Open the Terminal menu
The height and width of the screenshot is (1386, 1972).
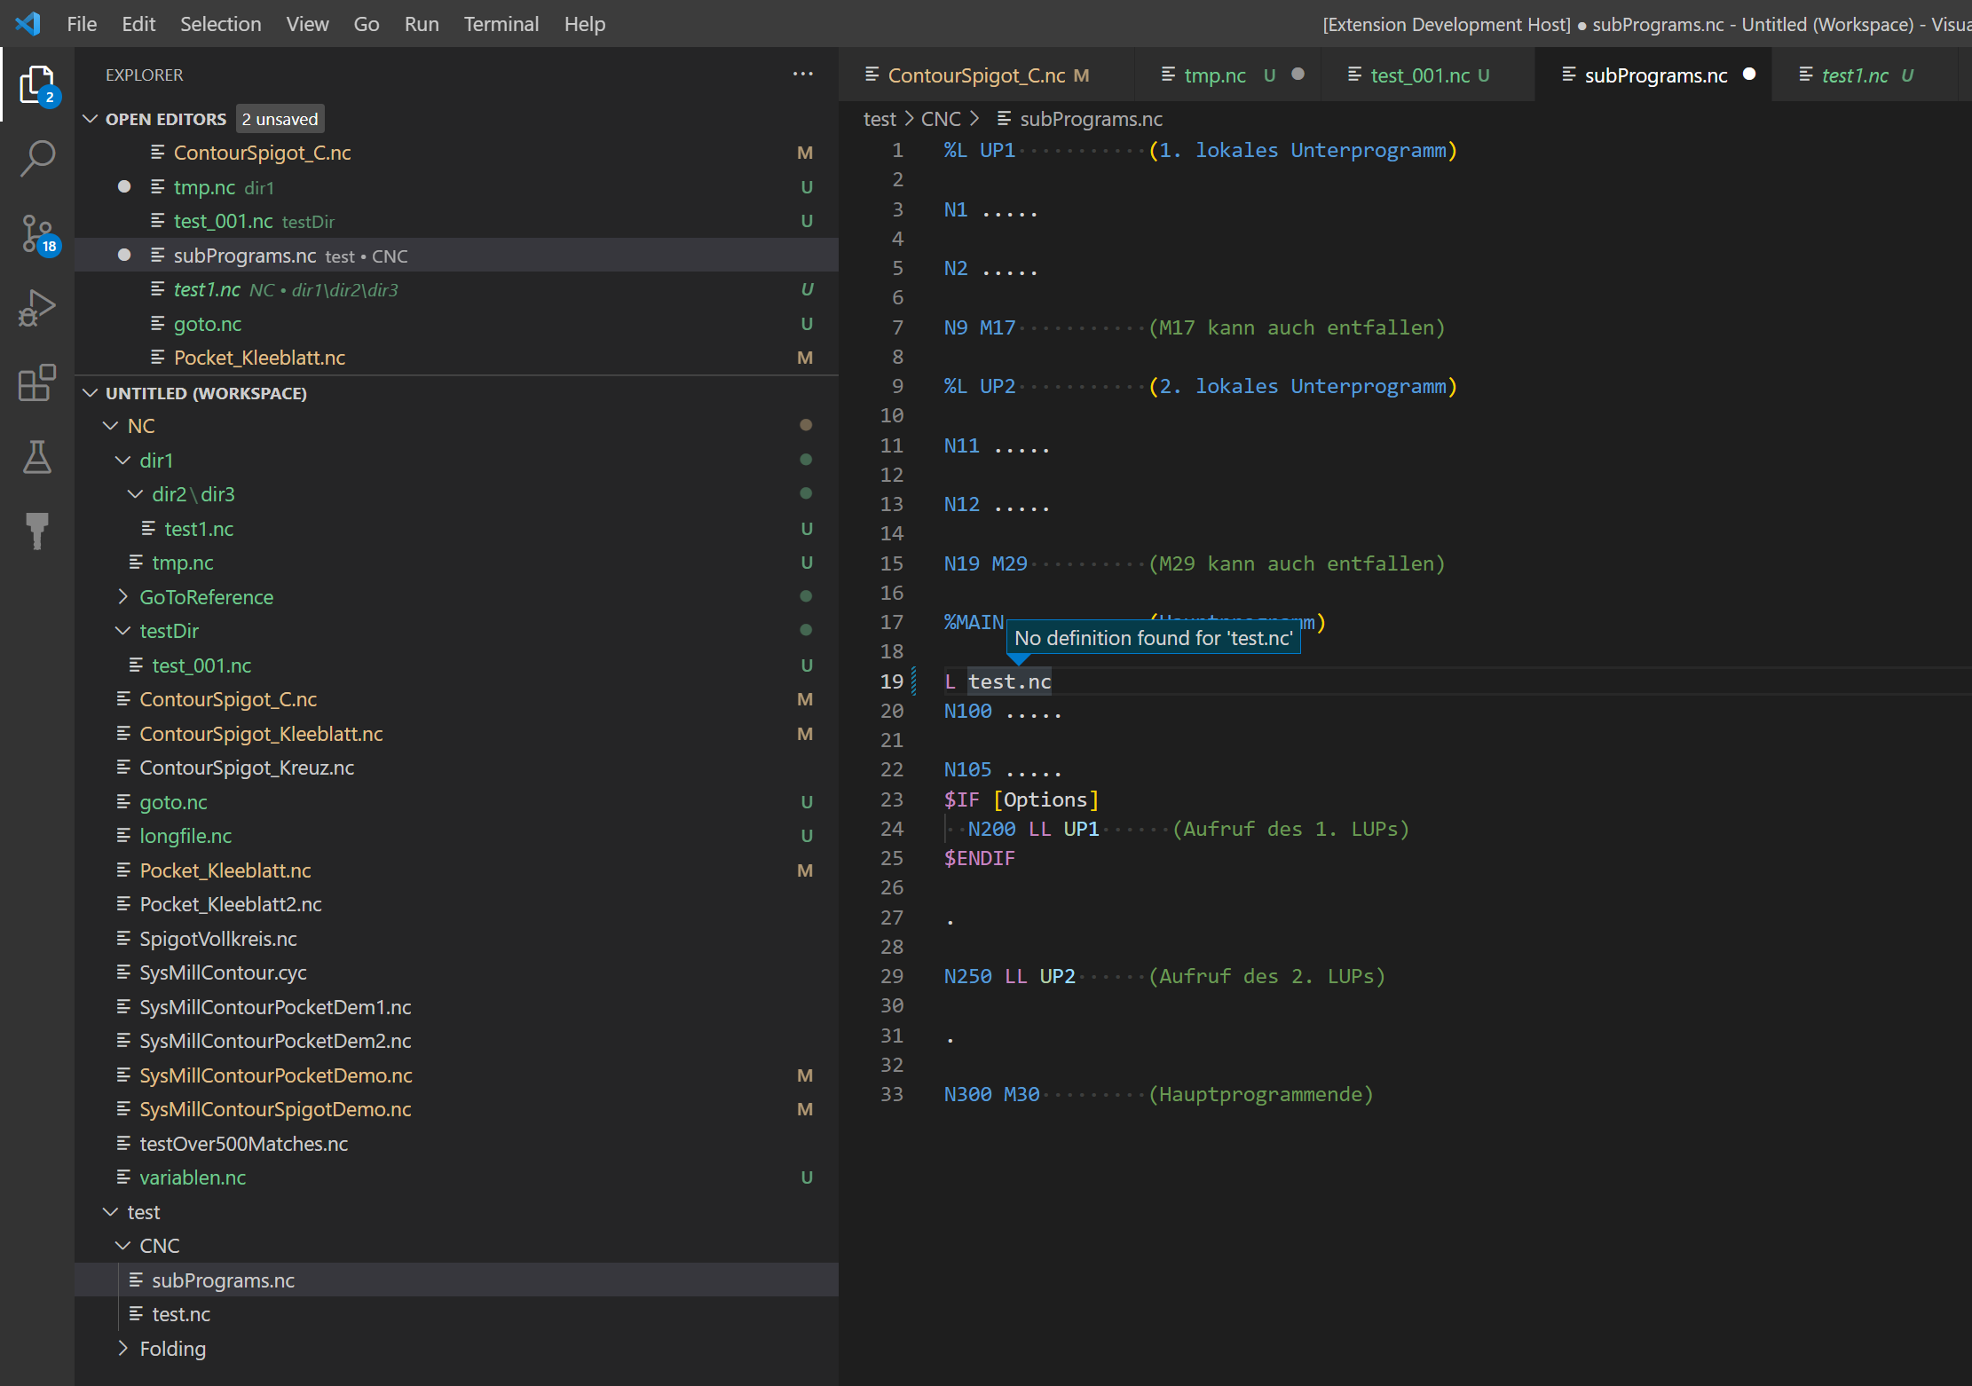click(x=501, y=24)
